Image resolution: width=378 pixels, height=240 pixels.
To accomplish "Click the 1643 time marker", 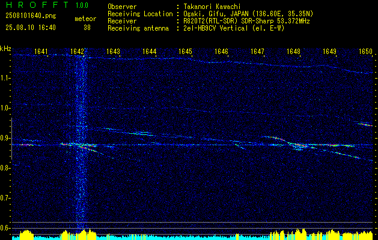I will tap(113, 52).
